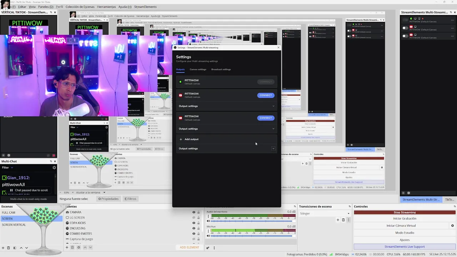Open advanced audio properties gear below the mixer
The image size is (457, 257).
point(208,248)
